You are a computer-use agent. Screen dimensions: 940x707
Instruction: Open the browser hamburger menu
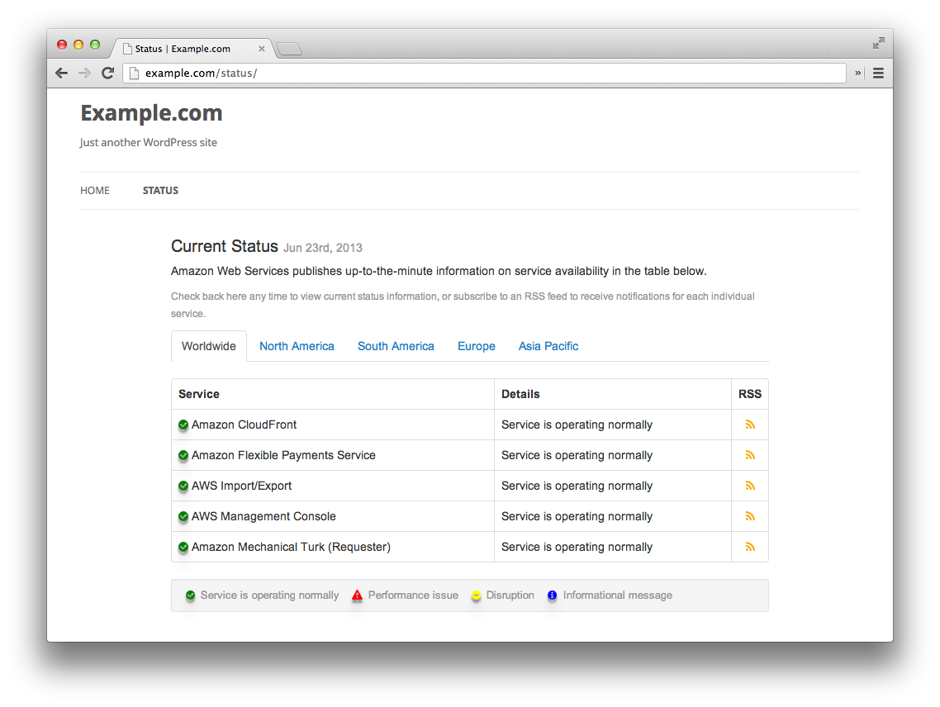point(878,74)
